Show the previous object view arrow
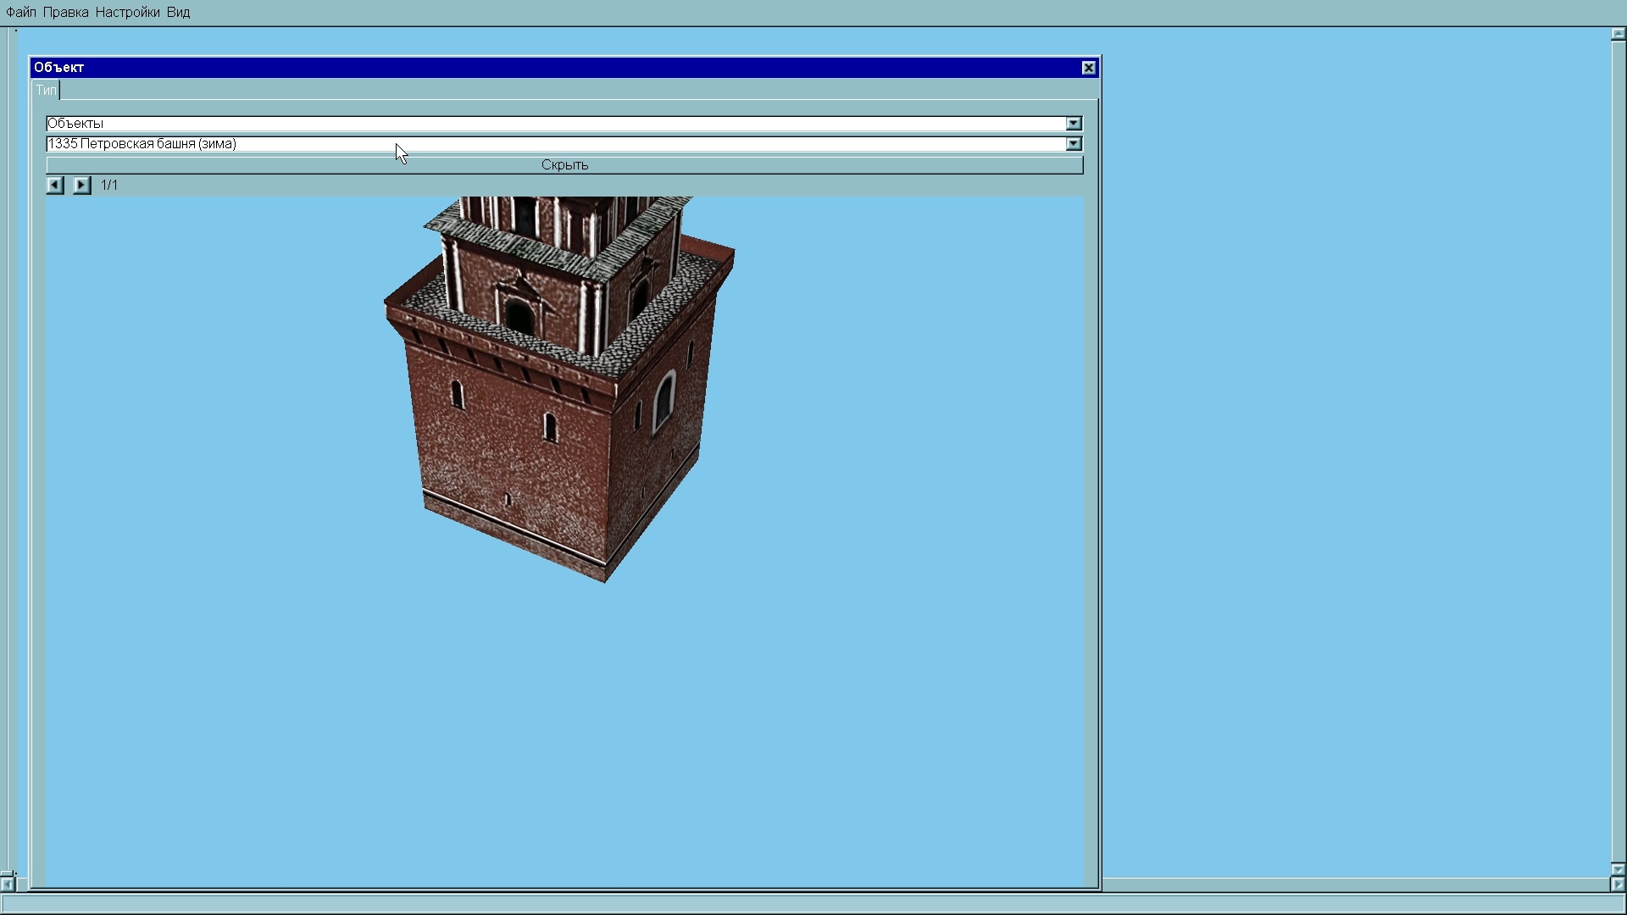The width and height of the screenshot is (1627, 915). pyautogui.click(x=55, y=185)
